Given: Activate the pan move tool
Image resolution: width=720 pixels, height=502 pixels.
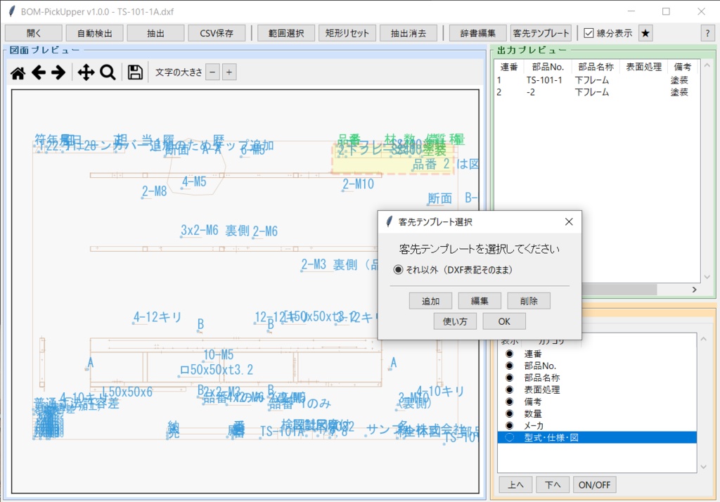Looking at the screenshot, I should [86, 72].
